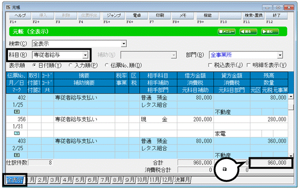Viewport: 301px width, 190px height.
Task: Select the 日付順 radio button
Action: point(34,66)
